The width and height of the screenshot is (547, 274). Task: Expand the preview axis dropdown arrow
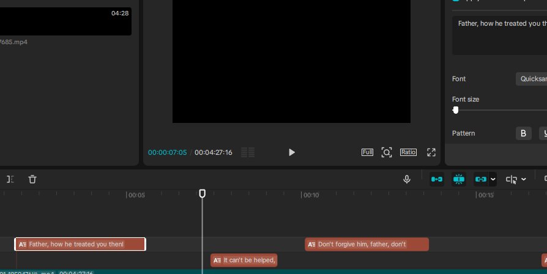click(524, 179)
